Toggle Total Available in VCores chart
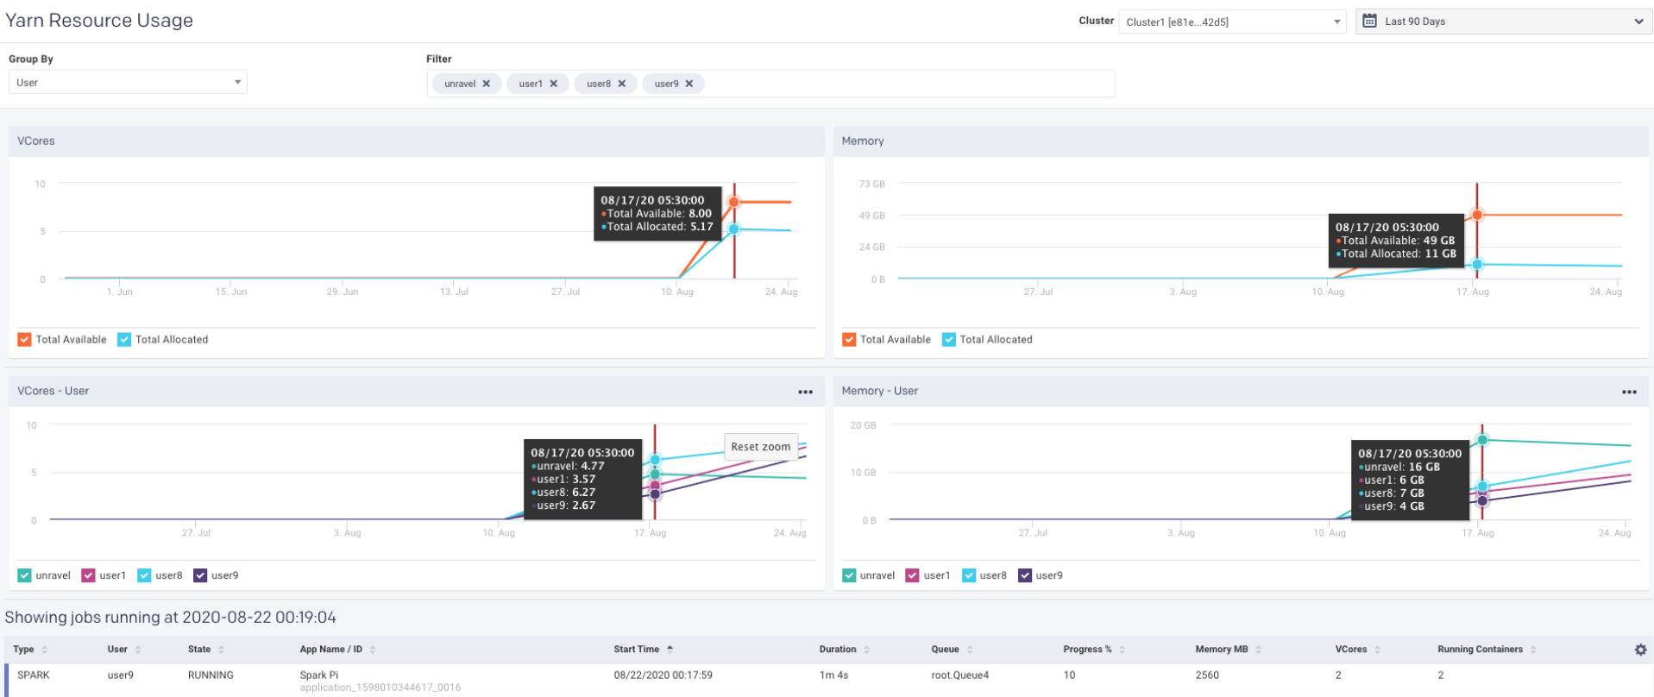Viewport: 1654px width, 697px height. coord(24,340)
